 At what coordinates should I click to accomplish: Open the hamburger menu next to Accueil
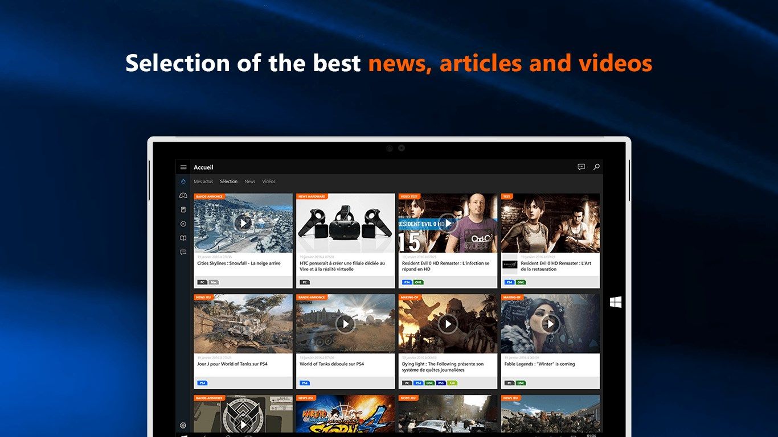183,167
